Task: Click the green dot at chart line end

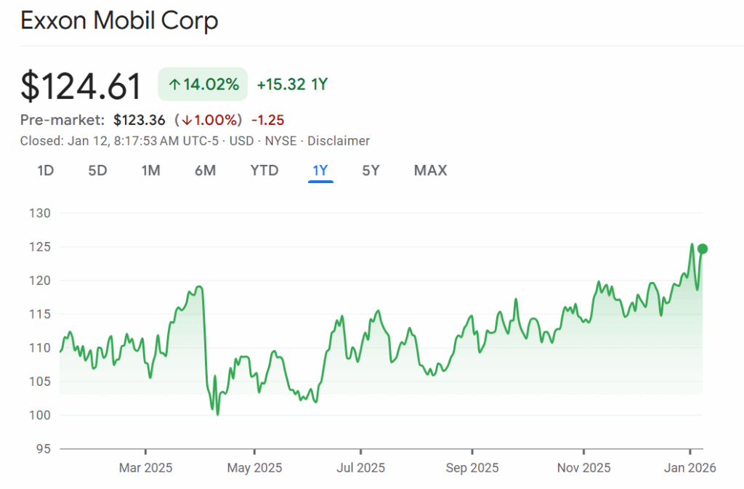Action: tap(702, 248)
